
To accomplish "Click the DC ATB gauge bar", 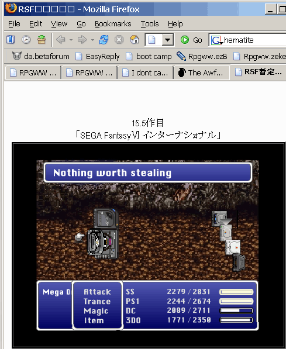I will pyautogui.click(x=236, y=311).
